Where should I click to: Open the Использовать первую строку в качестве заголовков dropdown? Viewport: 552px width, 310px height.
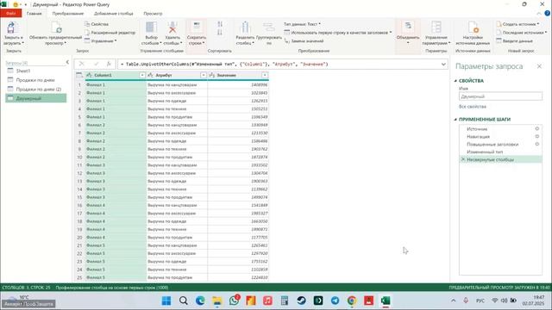pyautogui.click(x=338, y=33)
